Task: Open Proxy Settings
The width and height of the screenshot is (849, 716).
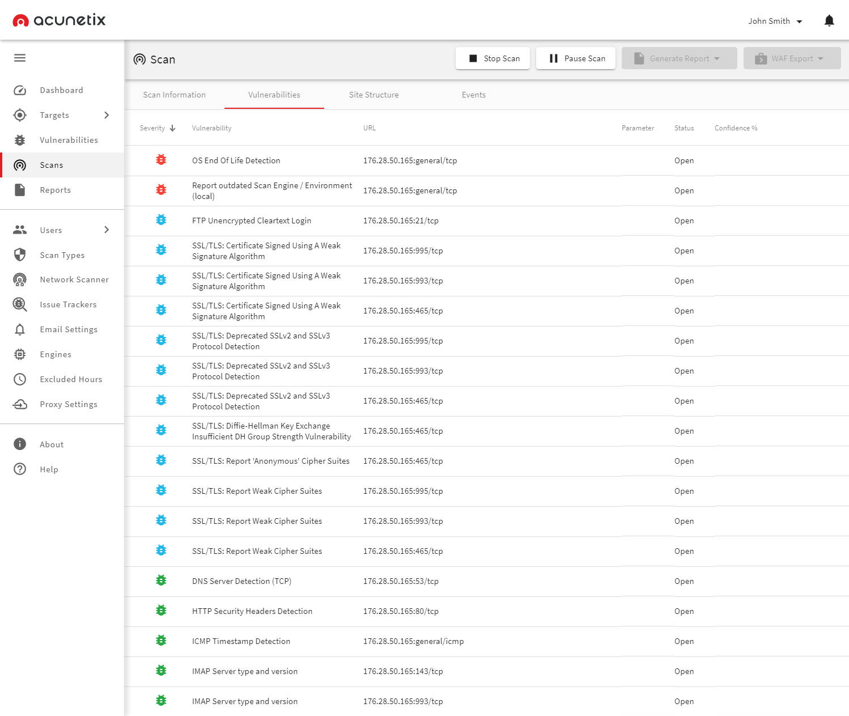Action: (69, 404)
